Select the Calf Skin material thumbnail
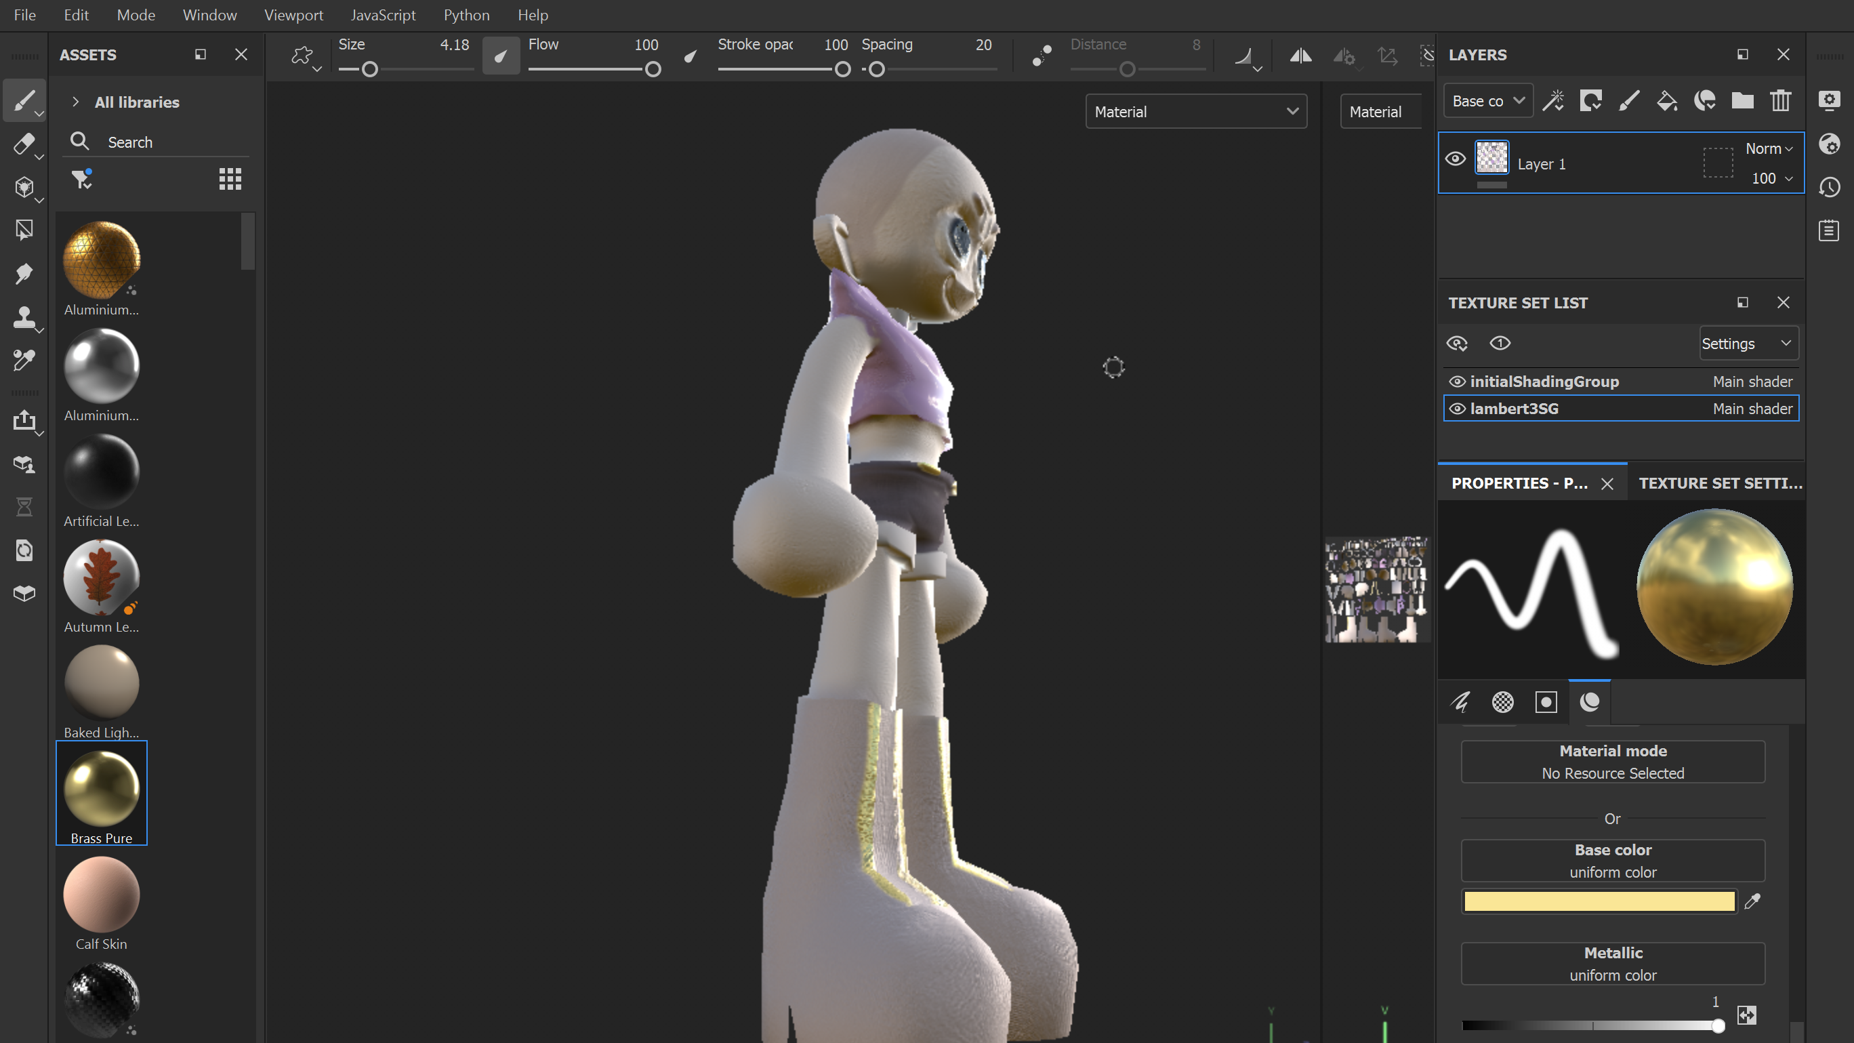Image resolution: width=1854 pixels, height=1043 pixels. coord(102,895)
